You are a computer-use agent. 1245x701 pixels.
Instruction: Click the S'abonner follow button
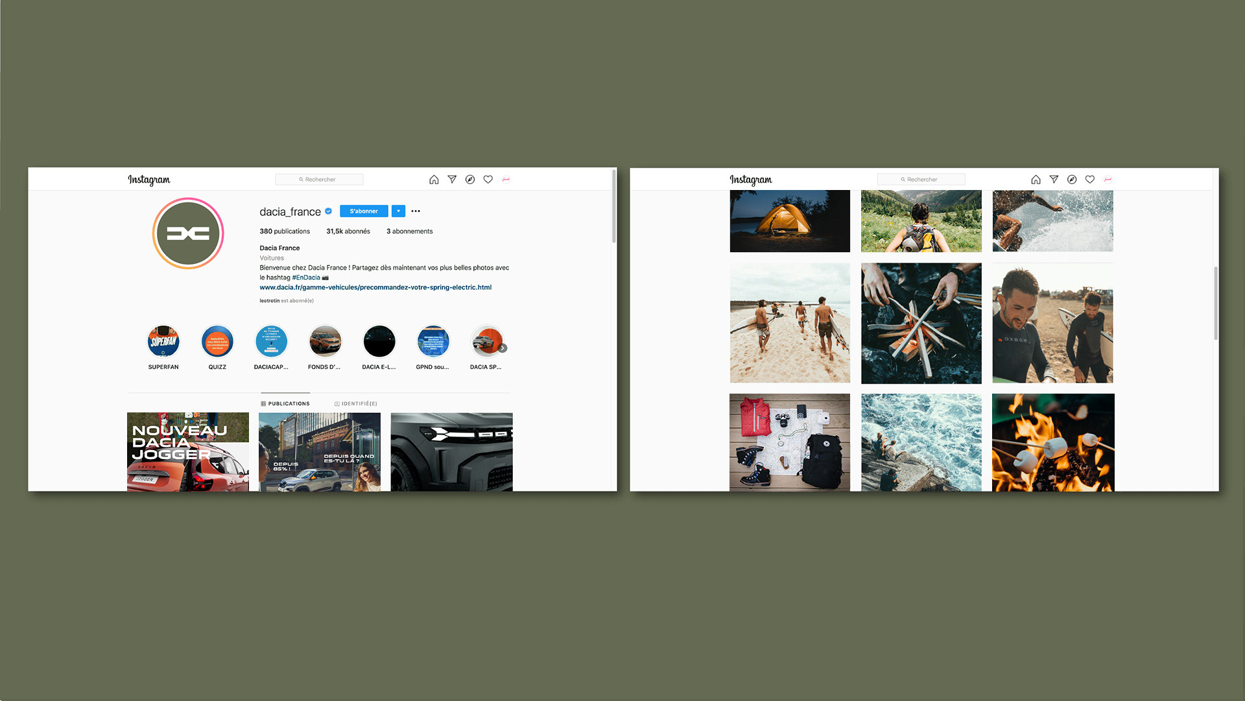(364, 211)
